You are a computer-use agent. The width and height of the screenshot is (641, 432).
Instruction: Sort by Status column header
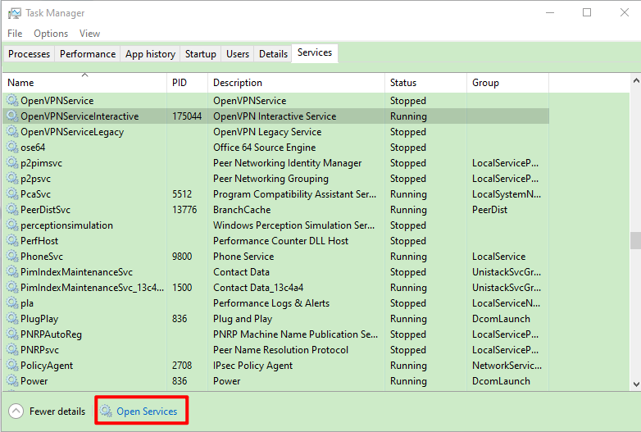click(x=425, y=83)
